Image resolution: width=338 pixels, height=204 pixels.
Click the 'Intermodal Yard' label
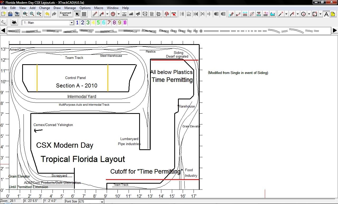(82, 96)
